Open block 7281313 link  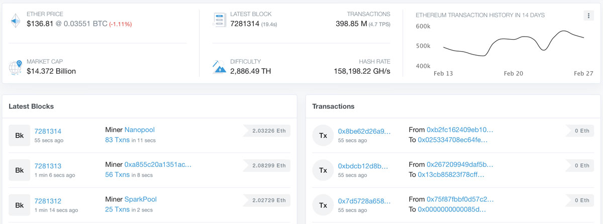48,166
